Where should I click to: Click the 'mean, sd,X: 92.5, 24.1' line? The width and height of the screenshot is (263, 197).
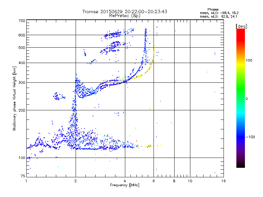218,16
